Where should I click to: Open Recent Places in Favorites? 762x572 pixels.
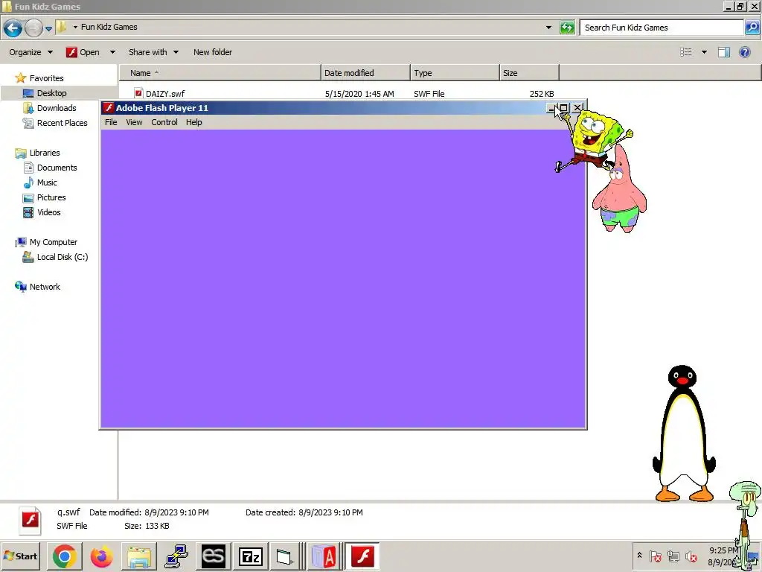pos(55,123)
